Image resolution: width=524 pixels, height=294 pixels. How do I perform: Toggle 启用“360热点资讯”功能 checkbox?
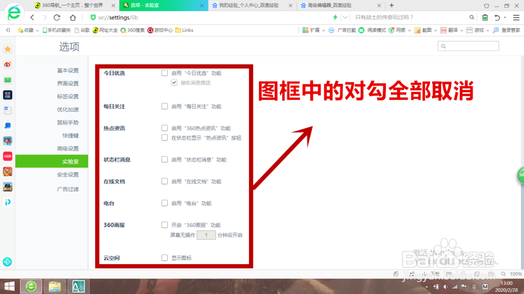click(x=165, y=128)
